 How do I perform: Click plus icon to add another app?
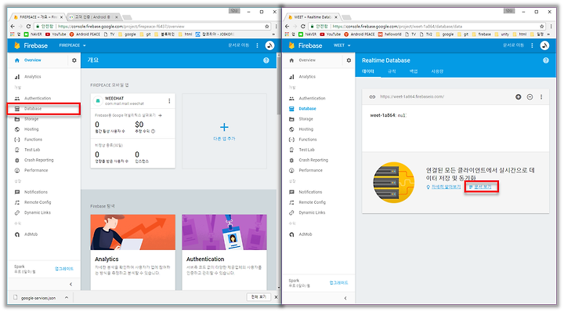pyautogui.click(x=224, y=127)
